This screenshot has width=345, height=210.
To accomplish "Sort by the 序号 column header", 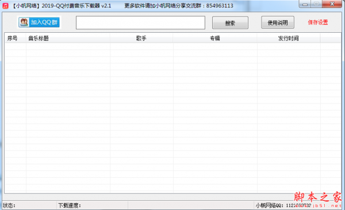I will (x=15, y=39).
